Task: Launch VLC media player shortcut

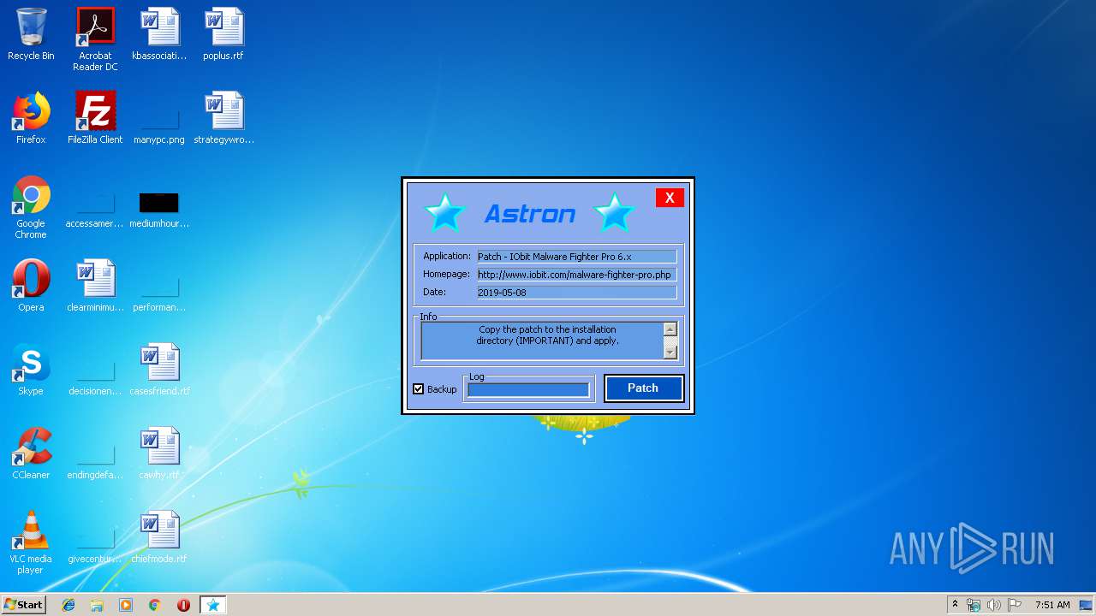Action: (31, 542)
